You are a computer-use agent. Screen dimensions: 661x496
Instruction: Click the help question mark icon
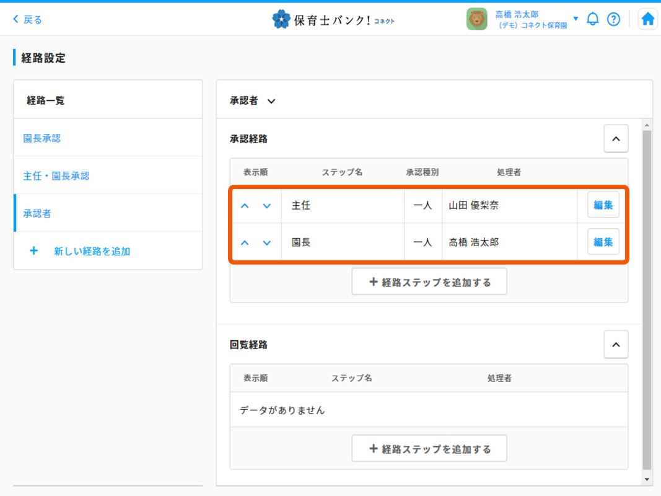tap(613, 19)
